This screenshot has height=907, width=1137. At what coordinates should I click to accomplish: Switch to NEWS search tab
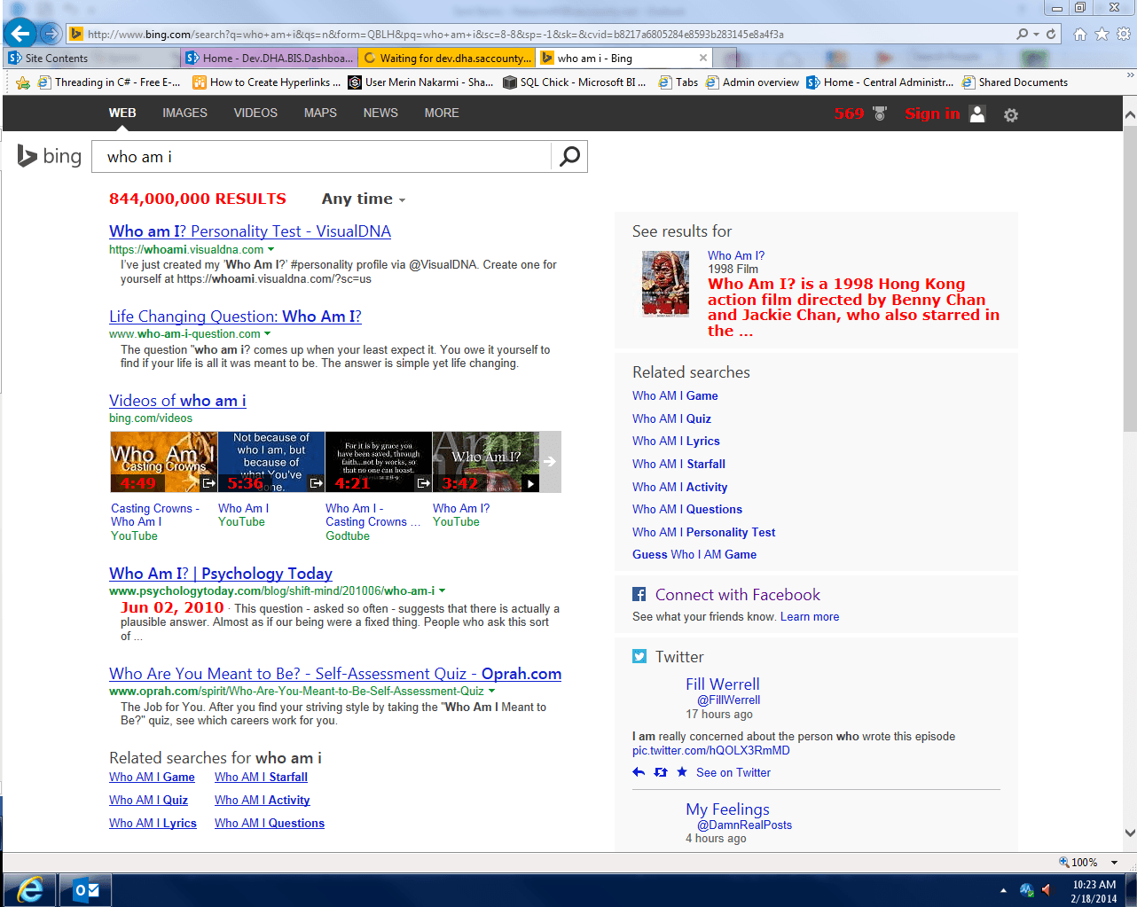tap(380, 113)
